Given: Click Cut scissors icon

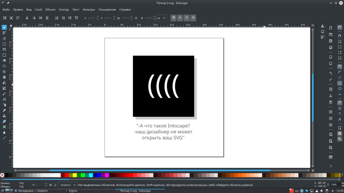Looking at the screenshot, I should tap(331, 96).
